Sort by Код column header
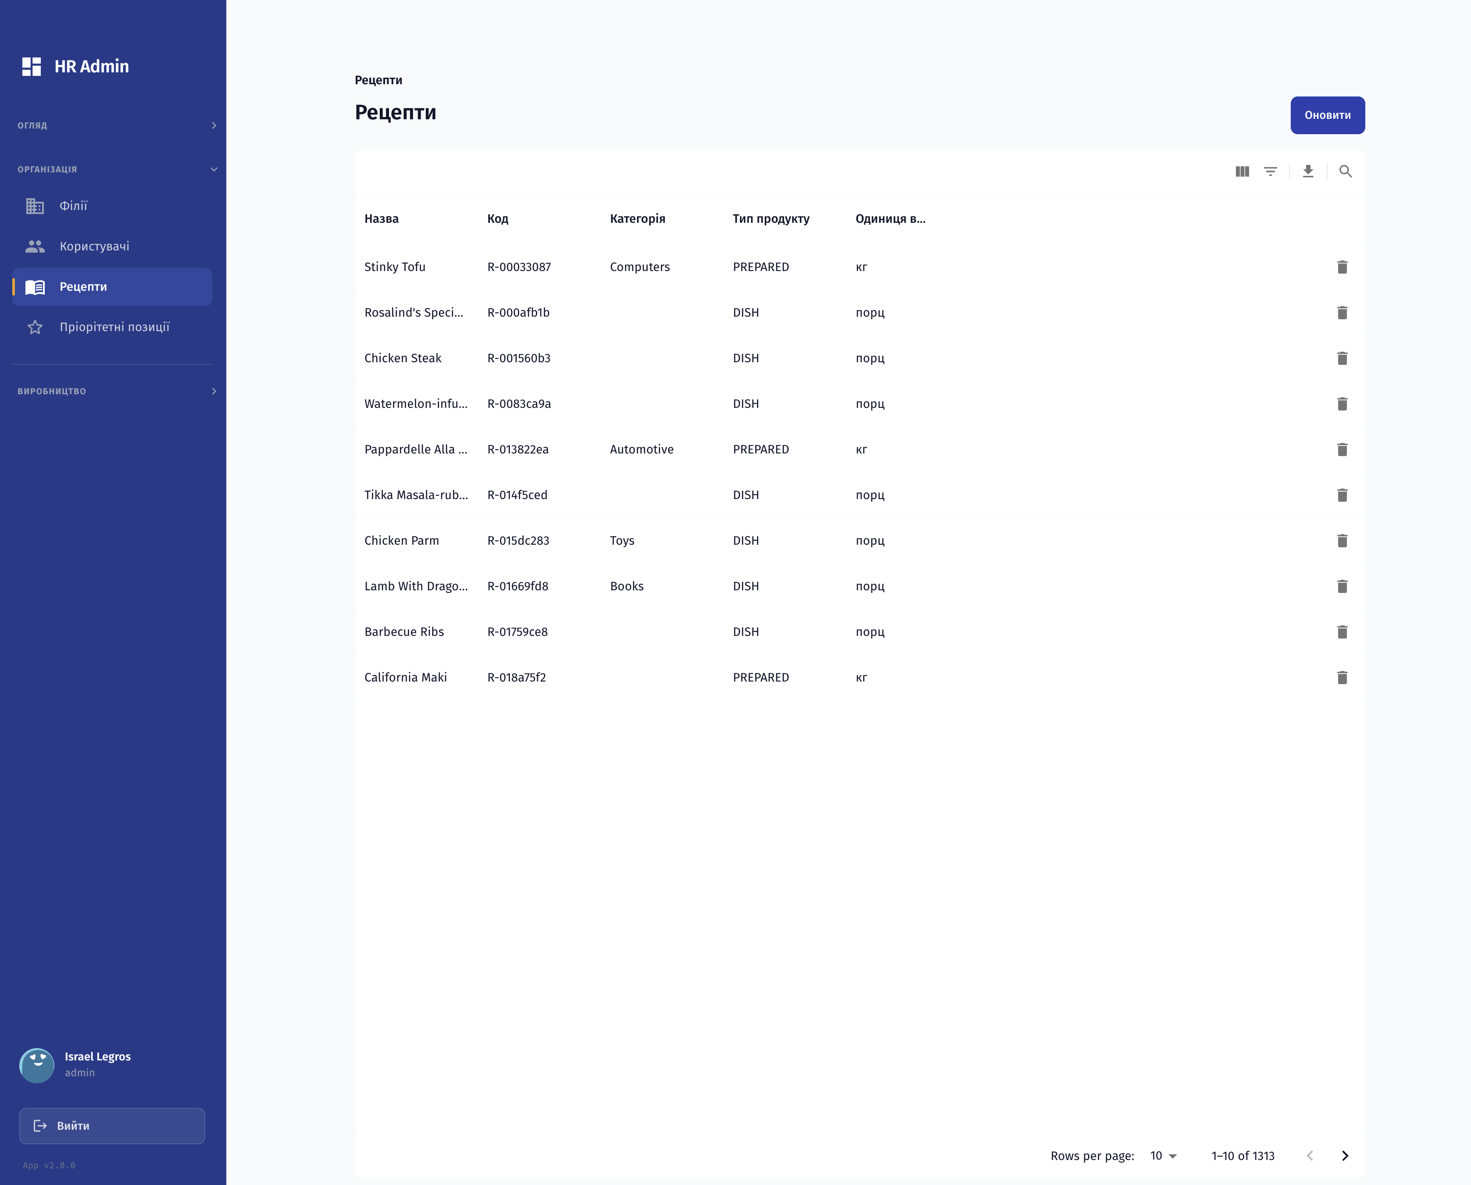The image size is (1471, 1185). (x=498, y=219)
